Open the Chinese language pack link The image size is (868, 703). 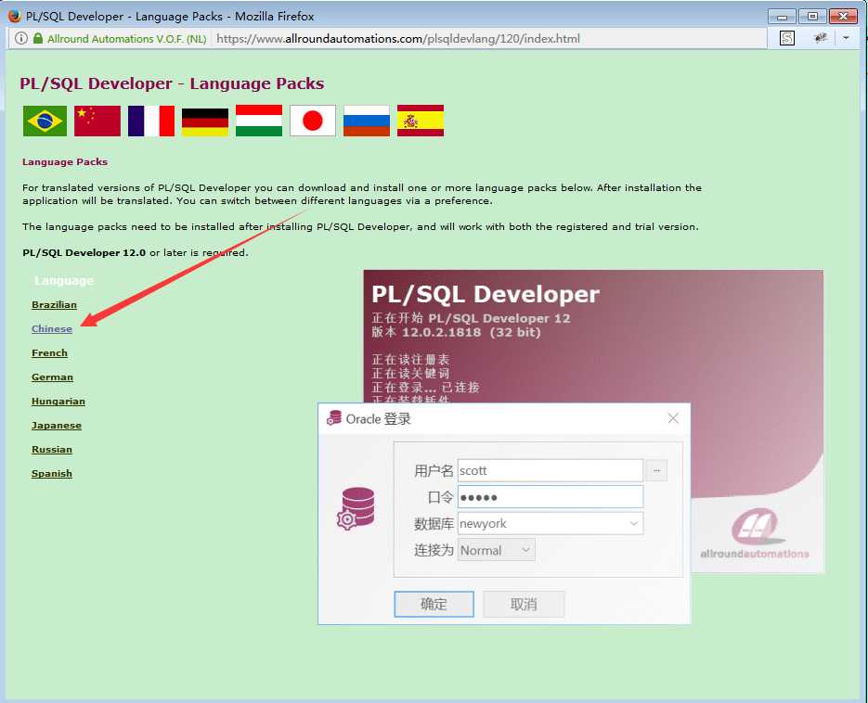[x=52, y=328]
